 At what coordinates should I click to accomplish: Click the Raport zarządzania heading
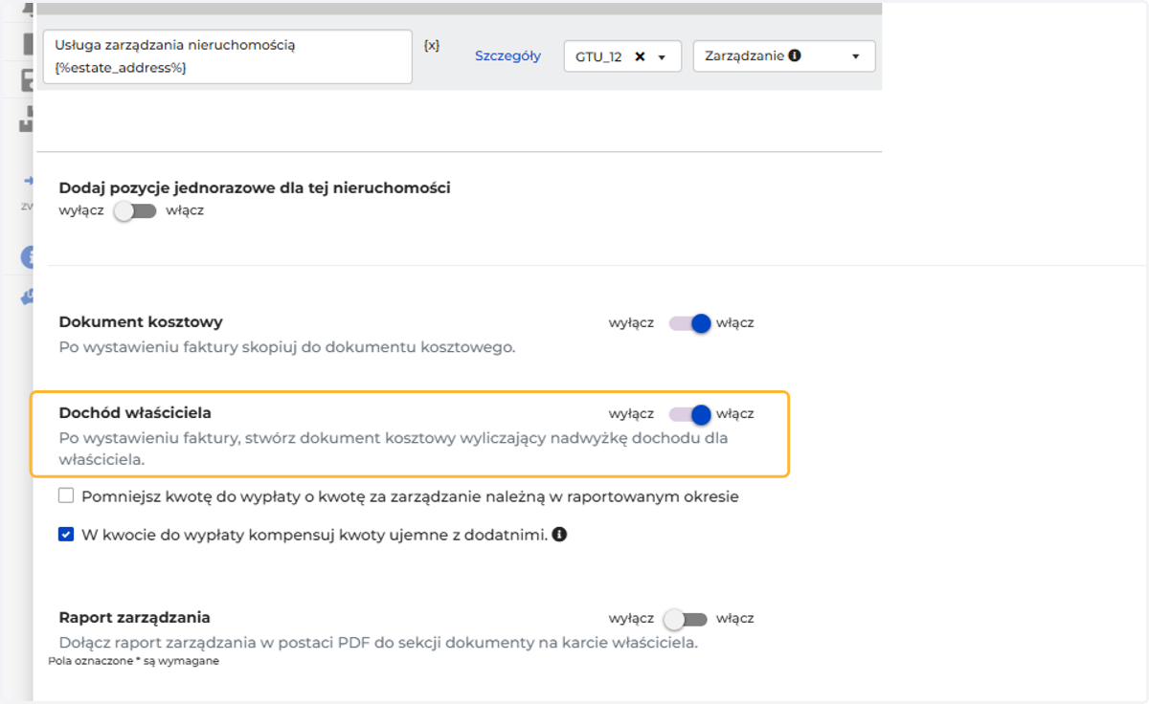click(x=135, y=618)
